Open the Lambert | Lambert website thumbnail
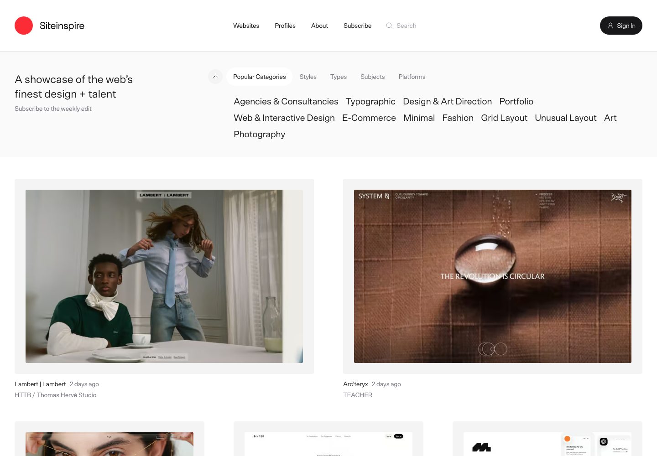The width and height of the screenshot is (657, 456). [164, 276]
